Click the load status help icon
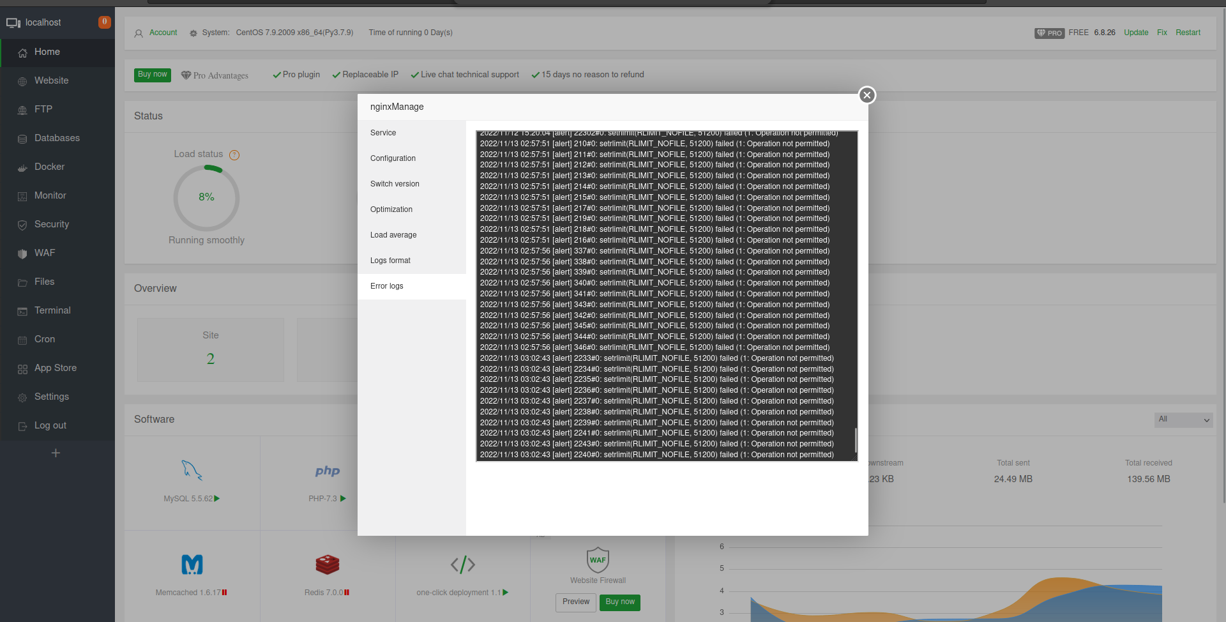The image size is (1226, 622). click(x=234, y=155)
